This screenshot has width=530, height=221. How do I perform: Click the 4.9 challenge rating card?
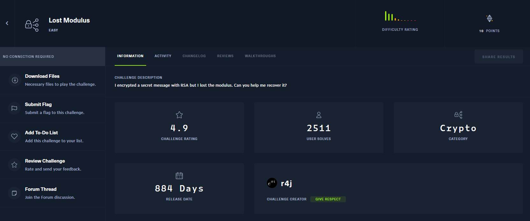pos(179,128)
